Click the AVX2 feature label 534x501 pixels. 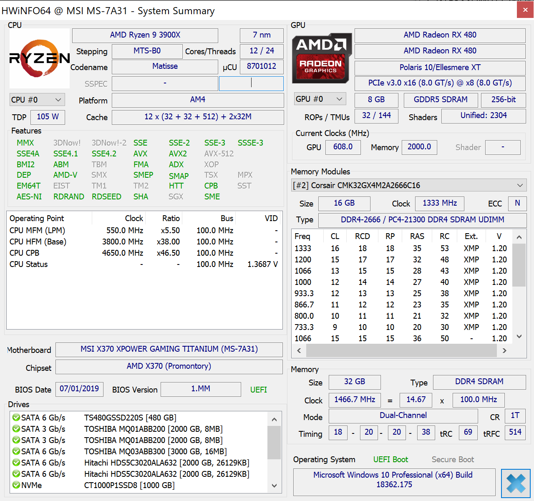[x=178, y=154]
